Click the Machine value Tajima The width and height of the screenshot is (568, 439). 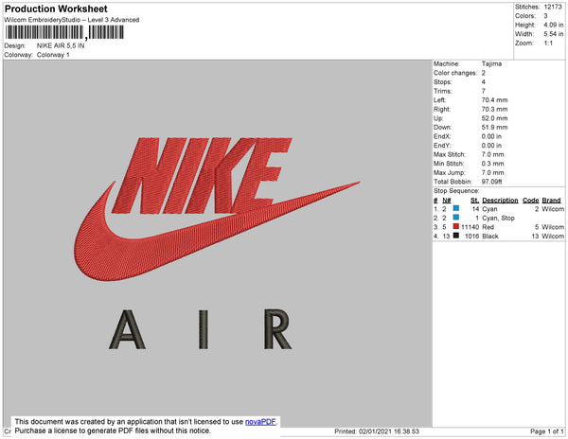pyautogui.click(x=492, y=64)
